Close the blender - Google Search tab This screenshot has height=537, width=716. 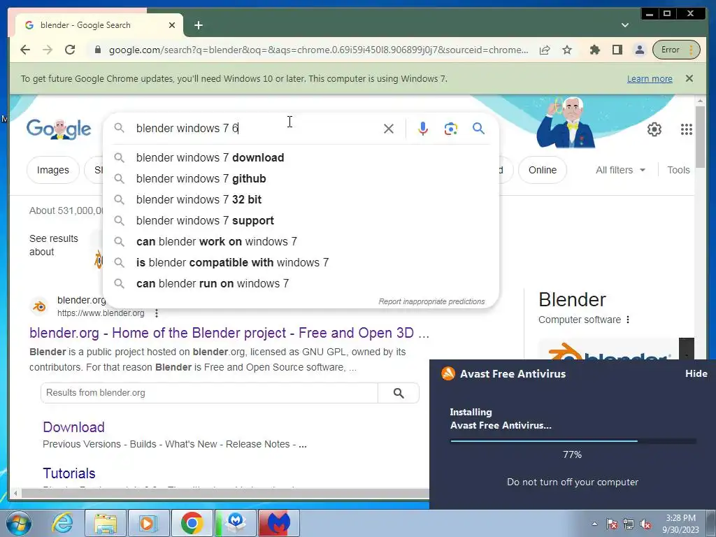172,25
